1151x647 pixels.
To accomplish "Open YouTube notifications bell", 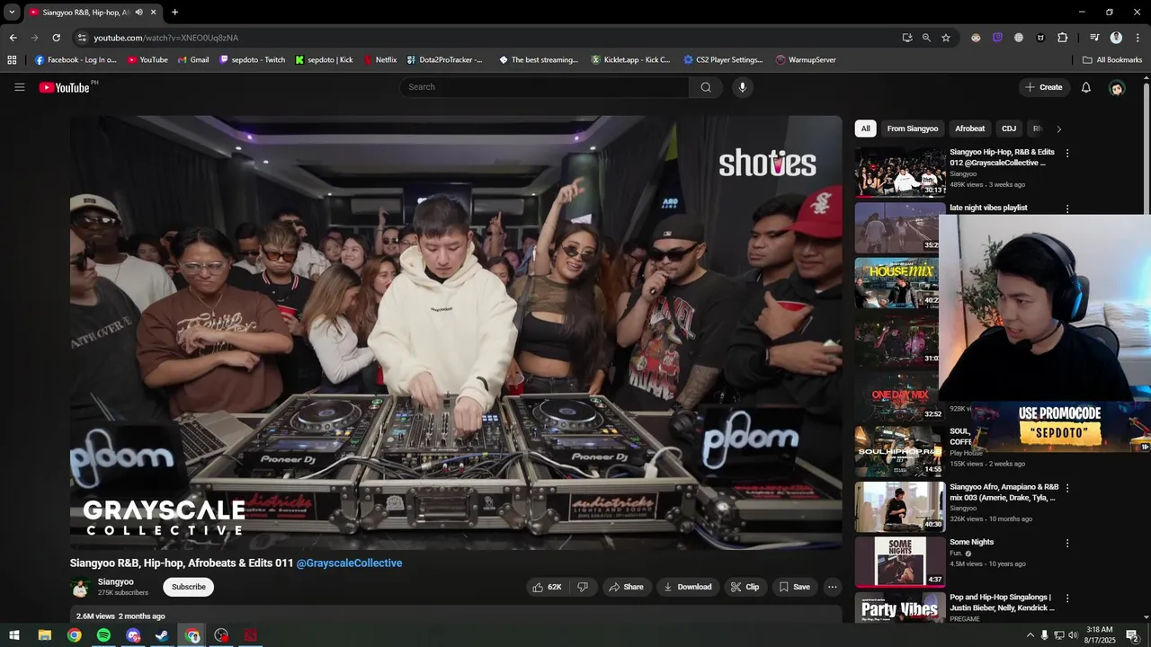I will point(1086,87).
